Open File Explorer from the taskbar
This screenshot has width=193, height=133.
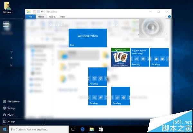click(x=92, y=129)
